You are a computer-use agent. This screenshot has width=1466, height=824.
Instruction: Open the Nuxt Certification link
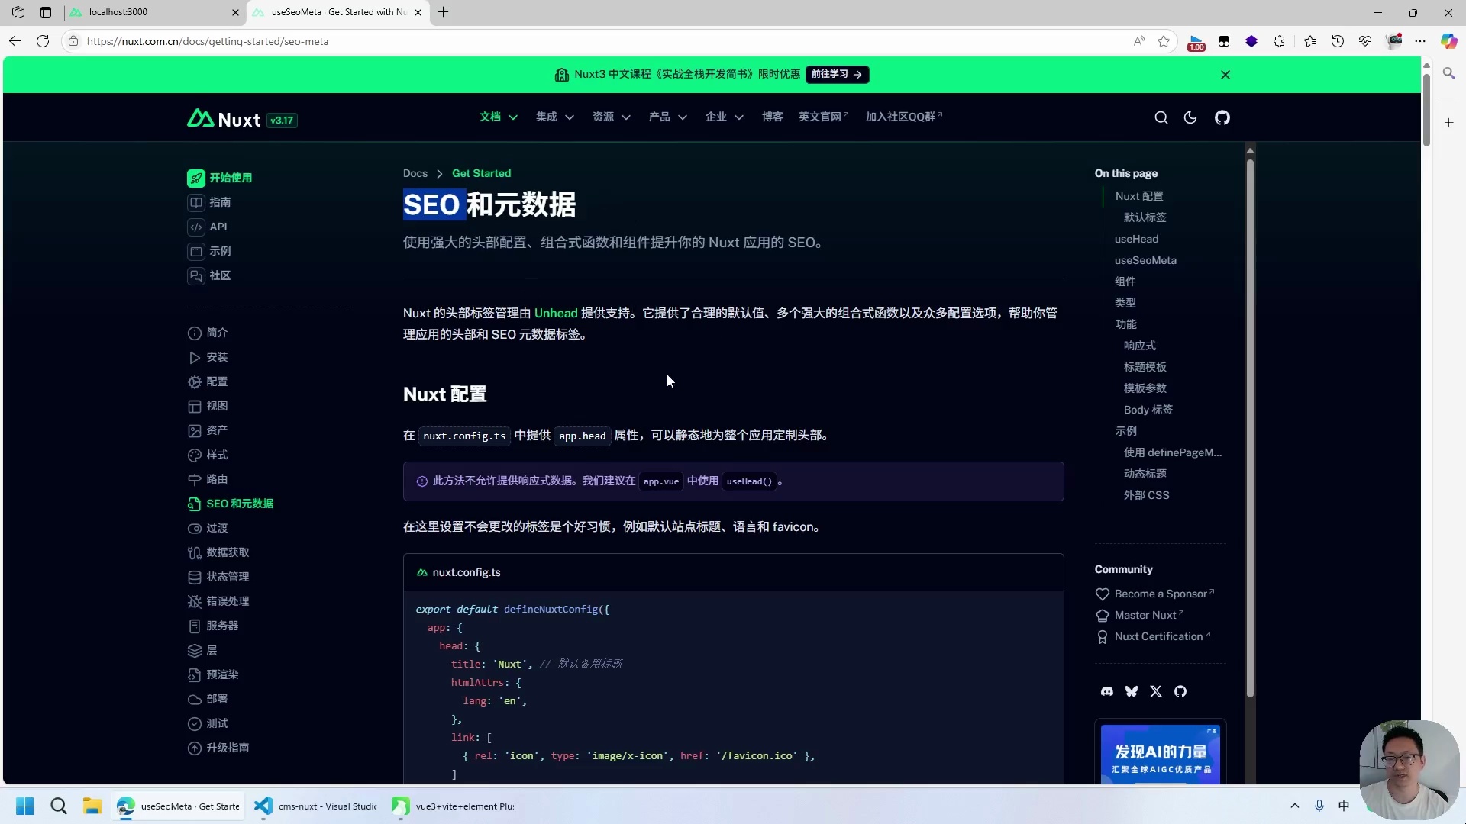tap(1153, 636)
